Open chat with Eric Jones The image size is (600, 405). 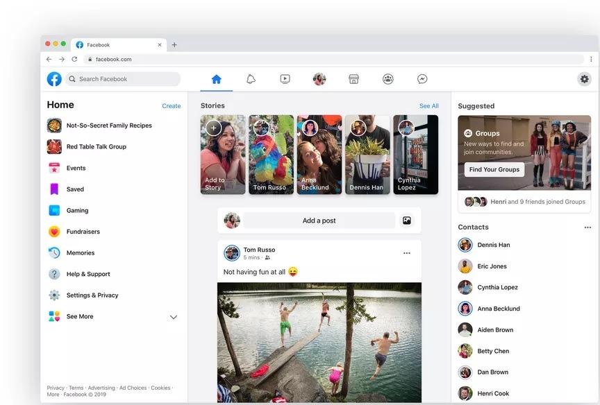483,266
